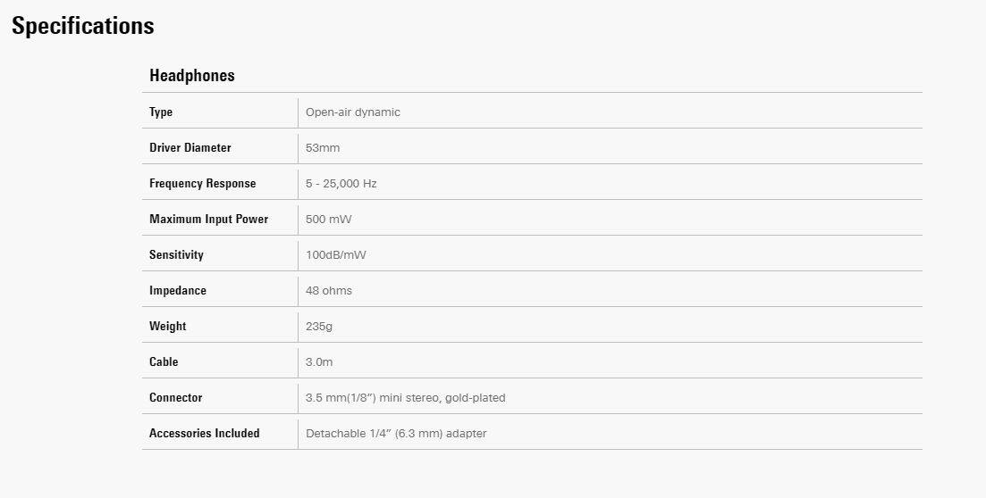Click the 48 ohms value
The image size is (986, 498).
click(329, 291)
